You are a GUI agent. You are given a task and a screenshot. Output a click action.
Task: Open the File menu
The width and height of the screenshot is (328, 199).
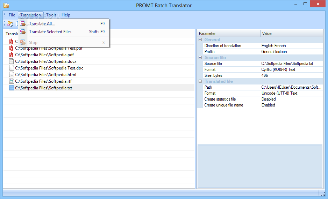pos(12,15)
